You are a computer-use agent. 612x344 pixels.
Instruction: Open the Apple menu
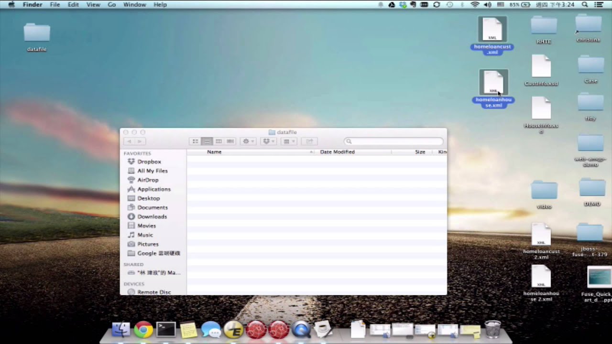(11, 4)
